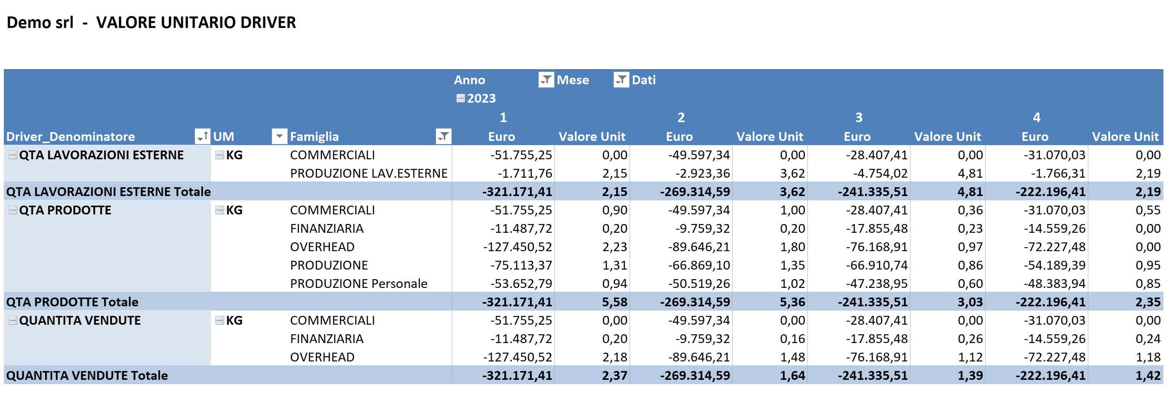The image size is (1168, 394).
Task: Select the Dati header label
Action: click(644, 80)
